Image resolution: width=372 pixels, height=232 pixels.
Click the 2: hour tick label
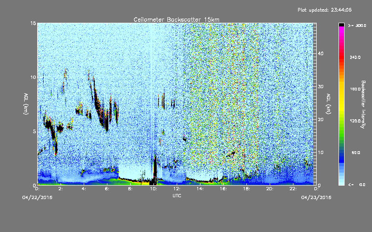(x=61, y=189)
